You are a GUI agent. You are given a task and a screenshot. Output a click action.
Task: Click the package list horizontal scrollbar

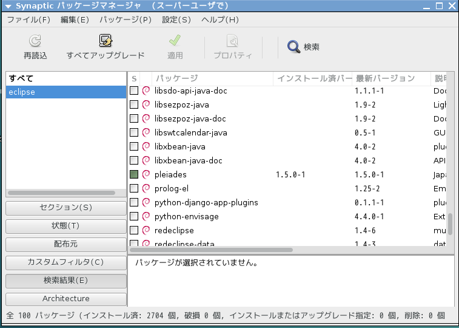[x=211, y=250]
